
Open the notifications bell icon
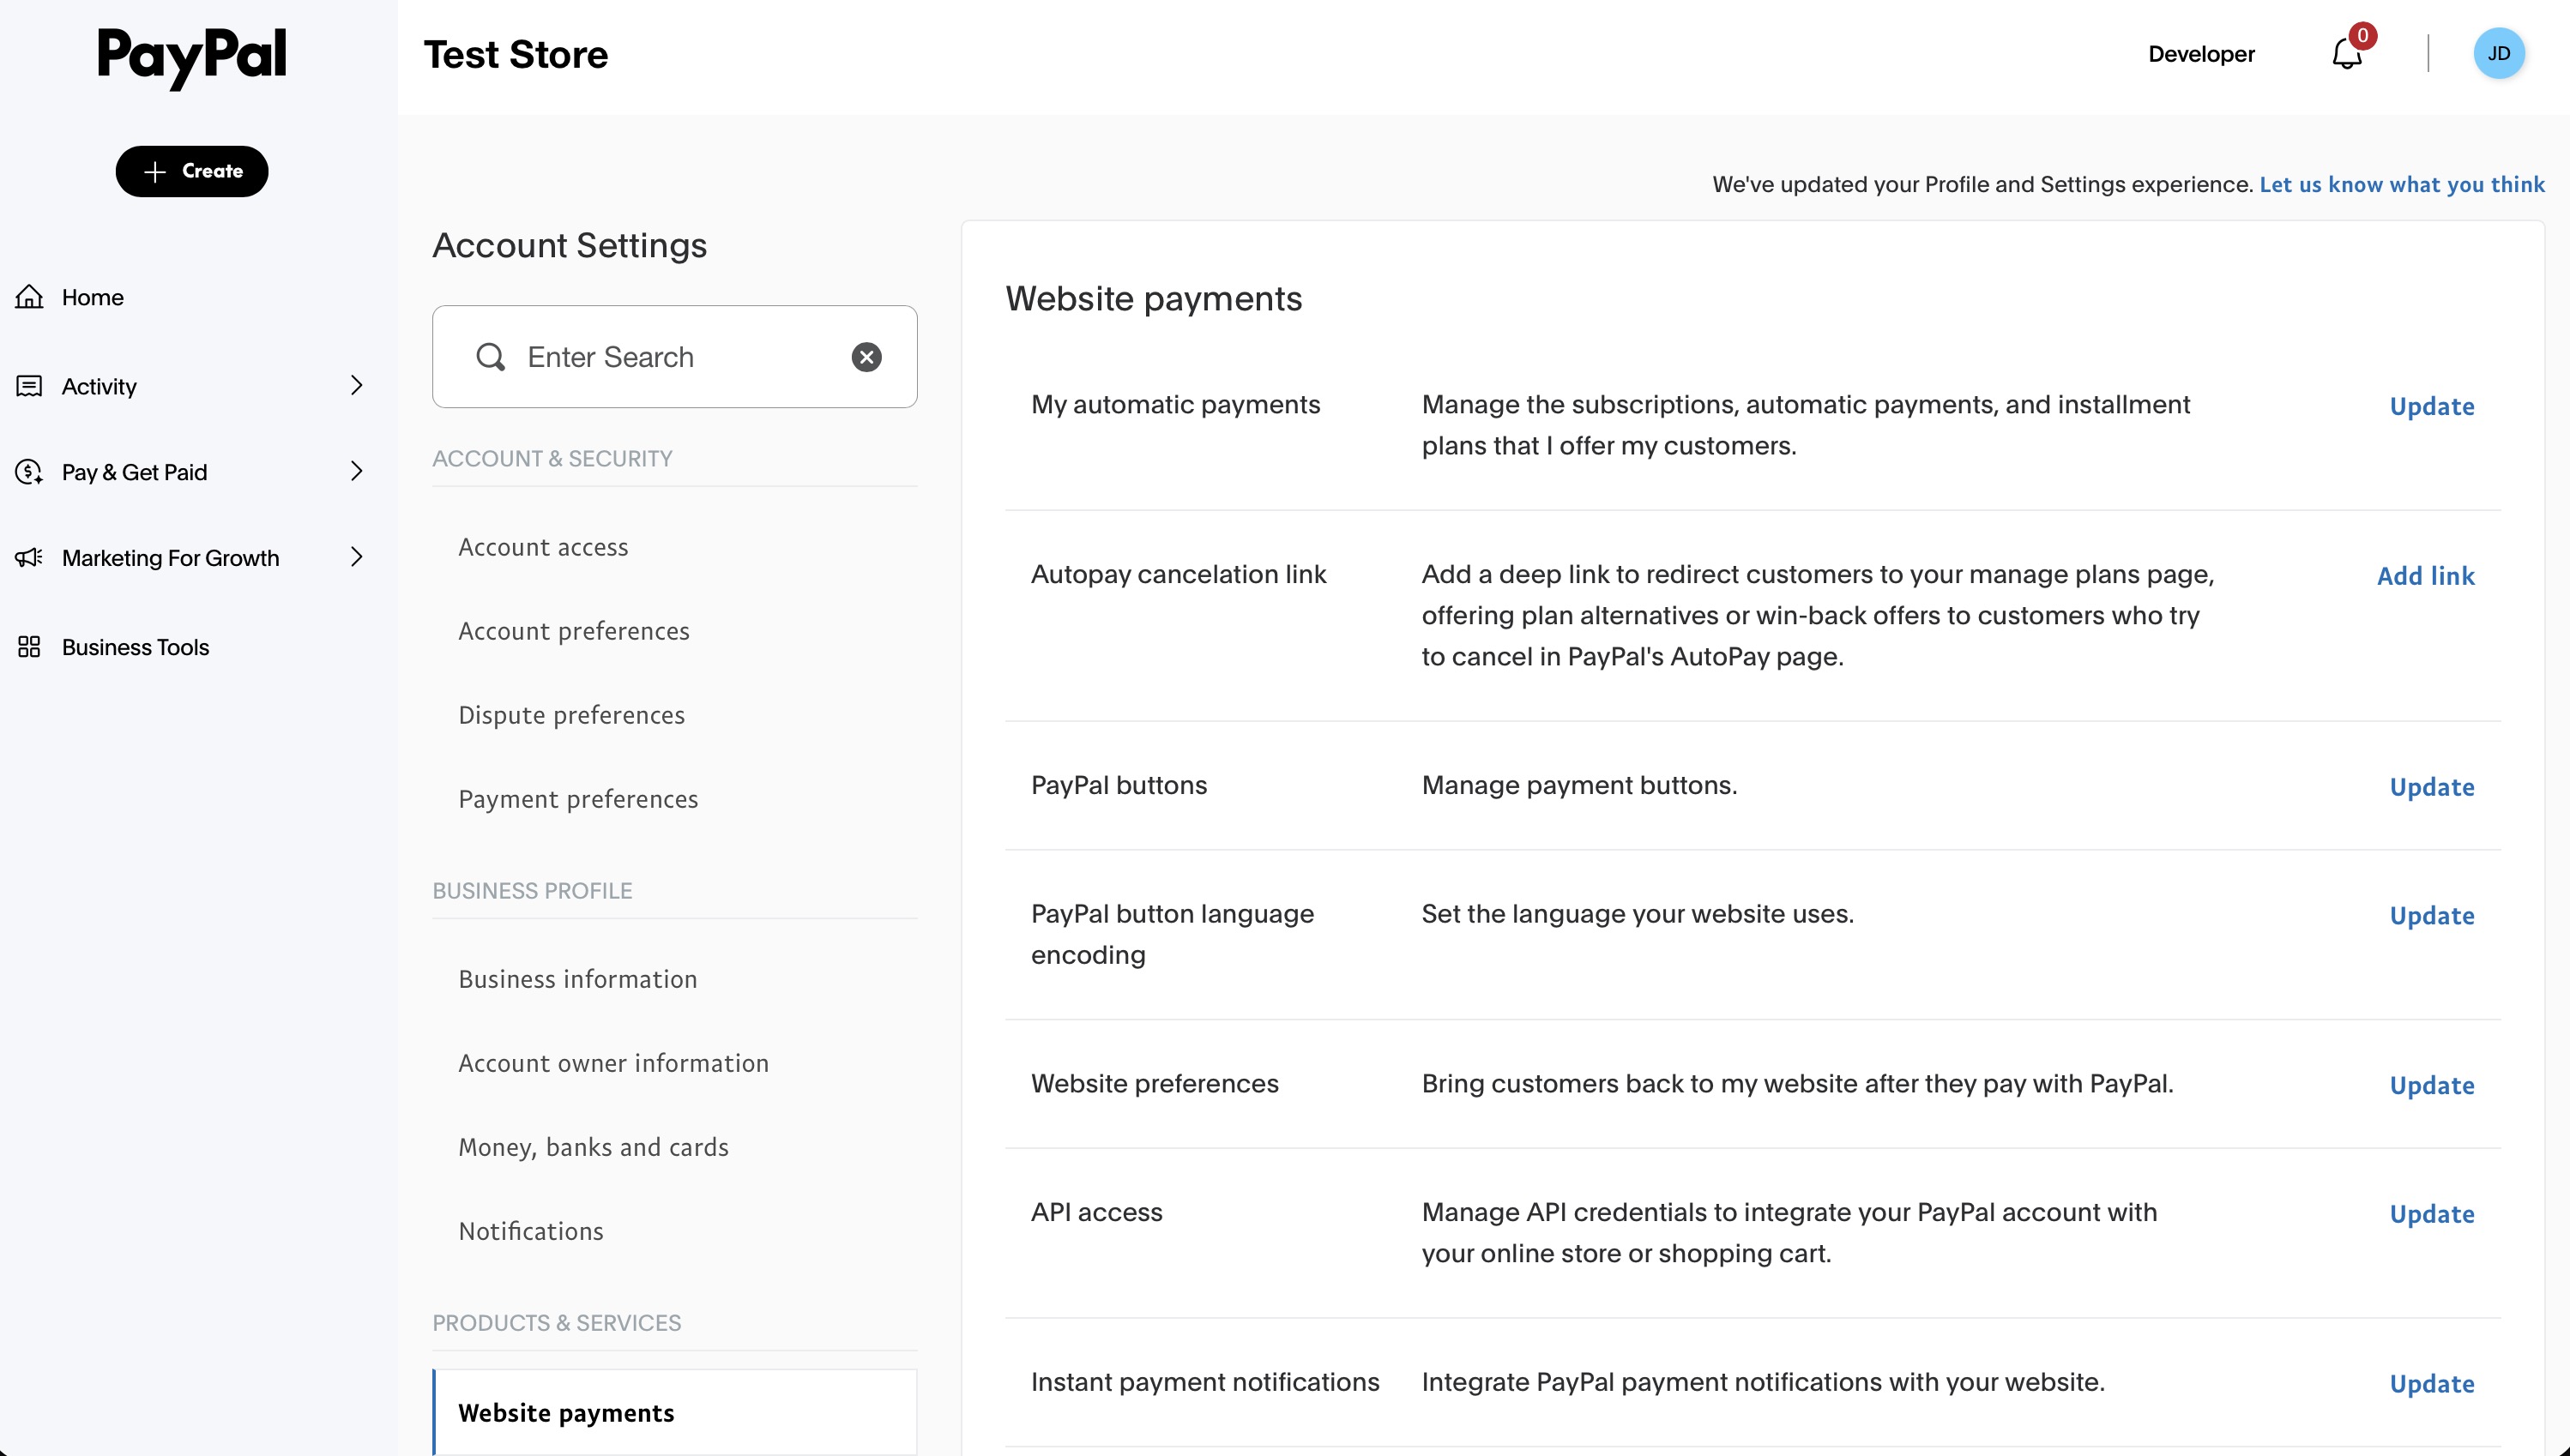coord(2347,54)
